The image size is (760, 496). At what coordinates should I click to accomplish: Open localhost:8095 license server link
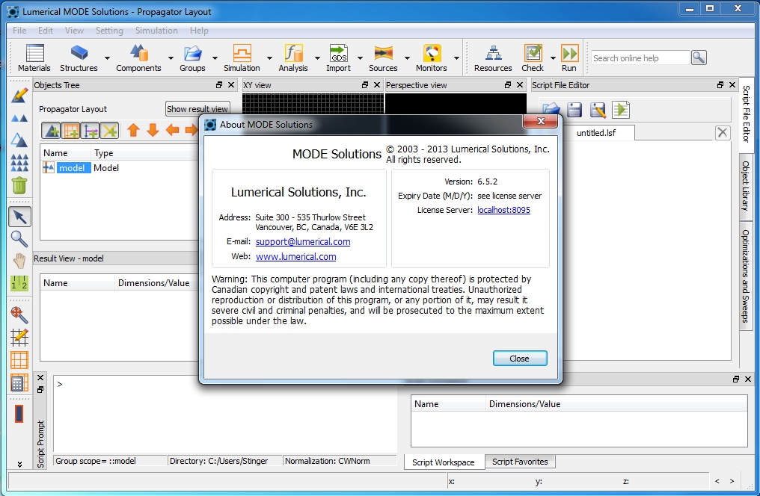tap(503, 210)
